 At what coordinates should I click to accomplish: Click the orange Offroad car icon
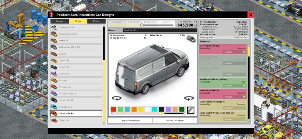[54, 41]
